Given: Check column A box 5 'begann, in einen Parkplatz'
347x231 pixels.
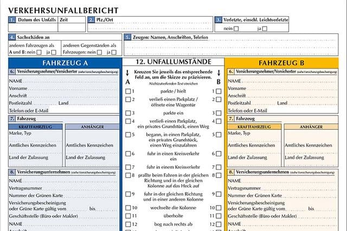Looking at the screenshot, I should coord(128,135).
